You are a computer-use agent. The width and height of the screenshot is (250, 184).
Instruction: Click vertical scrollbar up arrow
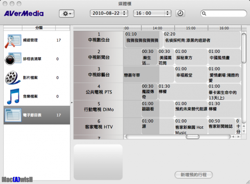point(244,126)
